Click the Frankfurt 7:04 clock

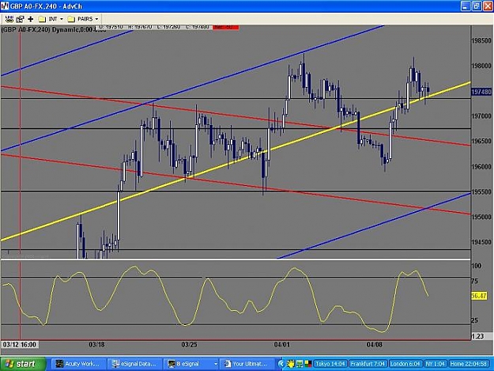click(368, 364)
